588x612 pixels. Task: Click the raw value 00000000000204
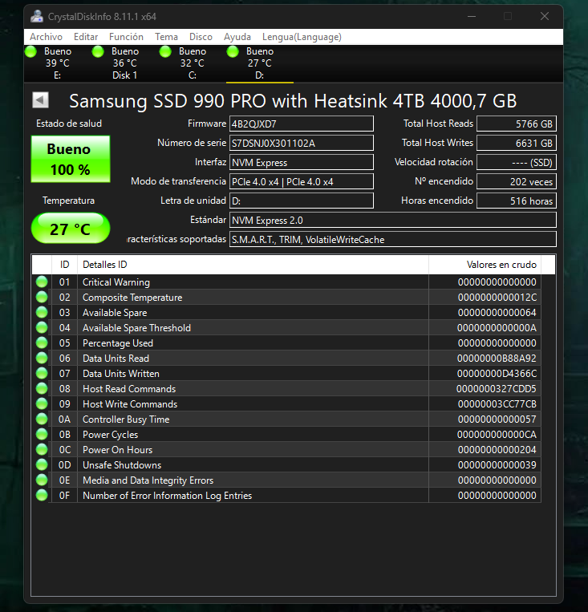(x=497, y=450)
